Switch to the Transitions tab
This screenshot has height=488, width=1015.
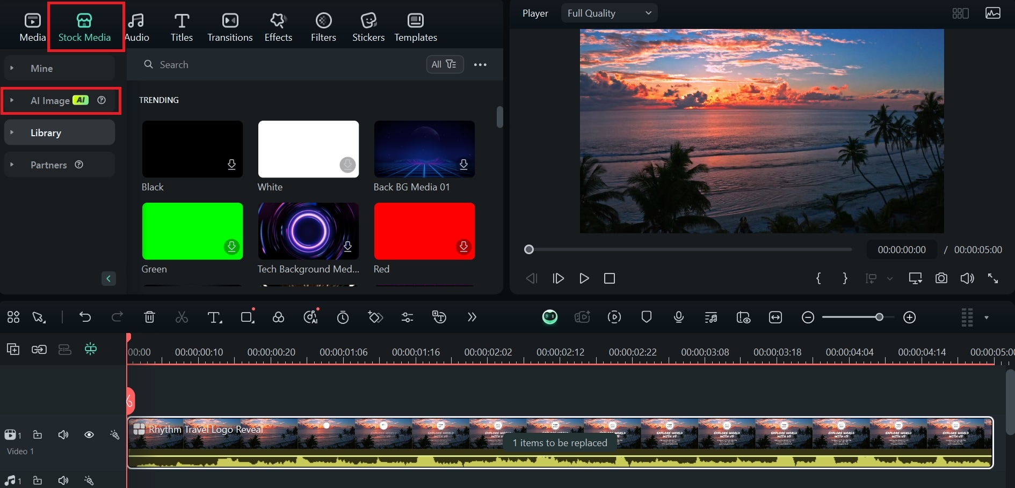pyautogui.click(x=230, y=27)
